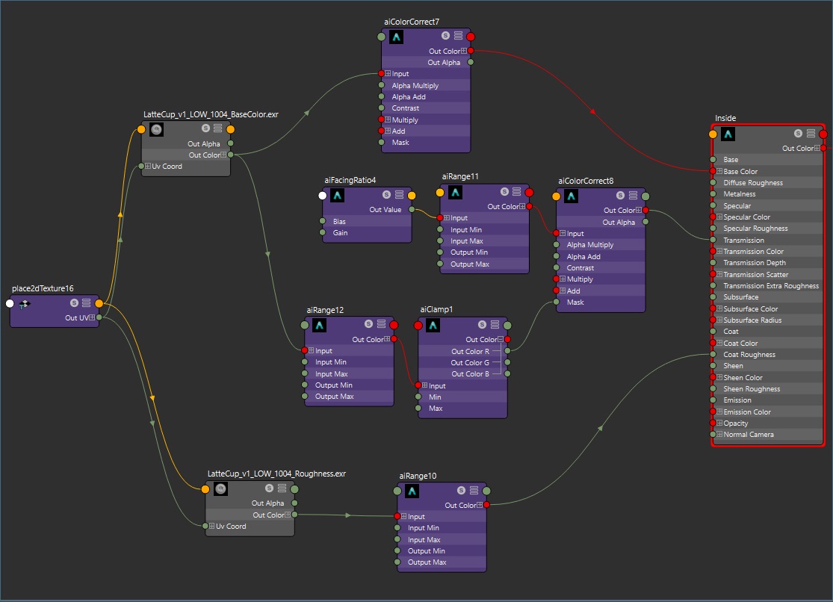The width and height of the screenshot is (833, 602).
Task: Click the Arnold icon on aiFacingRatio4 node
Action: [338, 195]
